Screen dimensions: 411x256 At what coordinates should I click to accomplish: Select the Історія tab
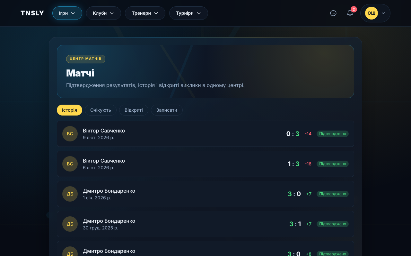[x=69, y=110]
